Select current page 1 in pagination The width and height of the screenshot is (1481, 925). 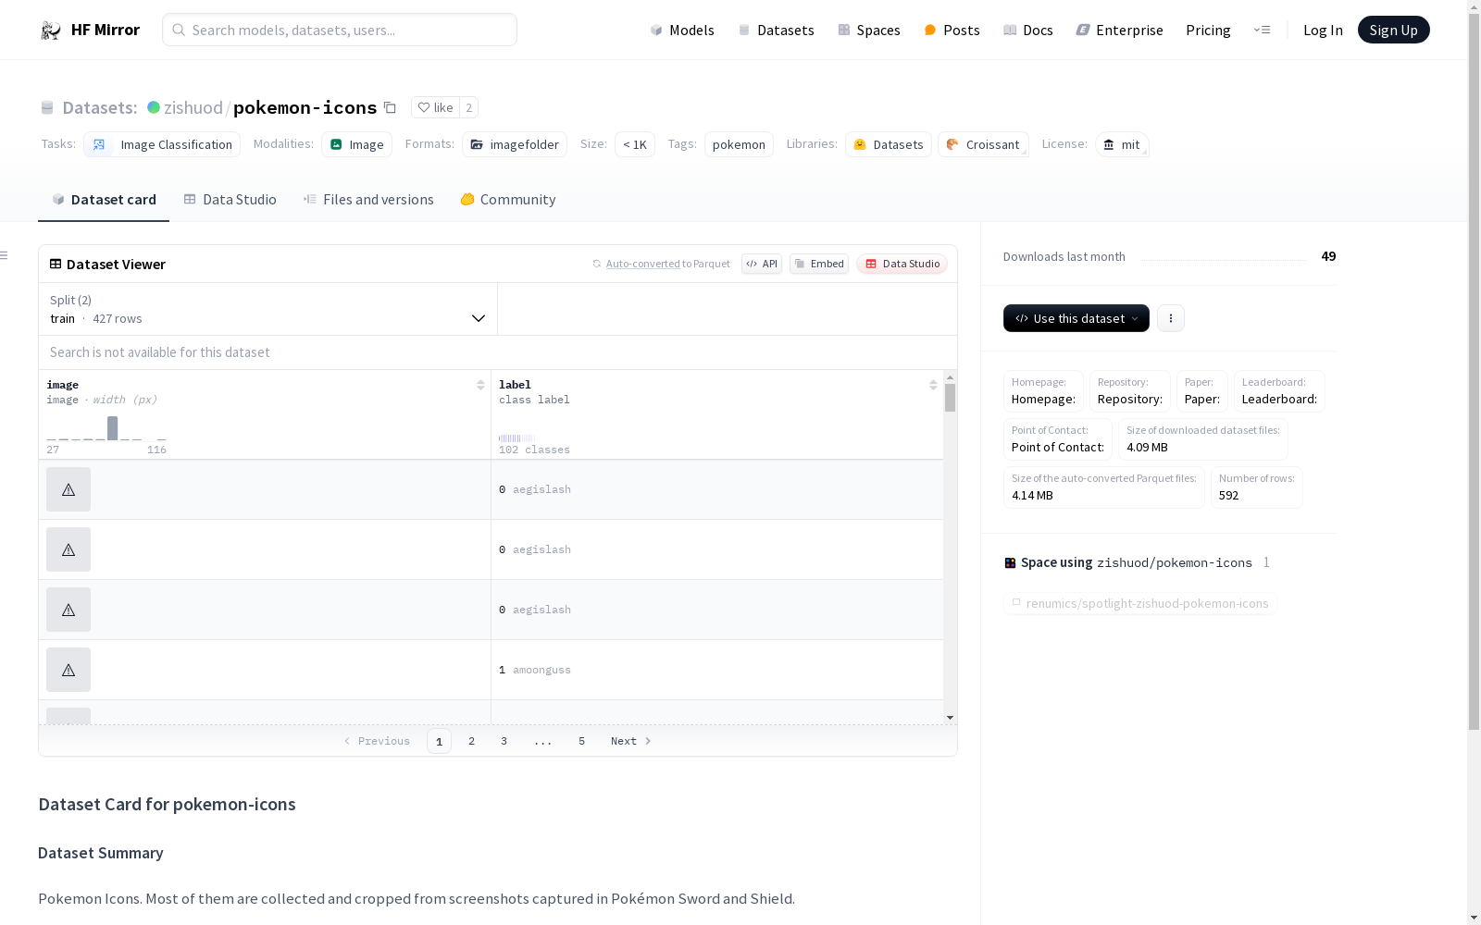[x=439, y=741]
